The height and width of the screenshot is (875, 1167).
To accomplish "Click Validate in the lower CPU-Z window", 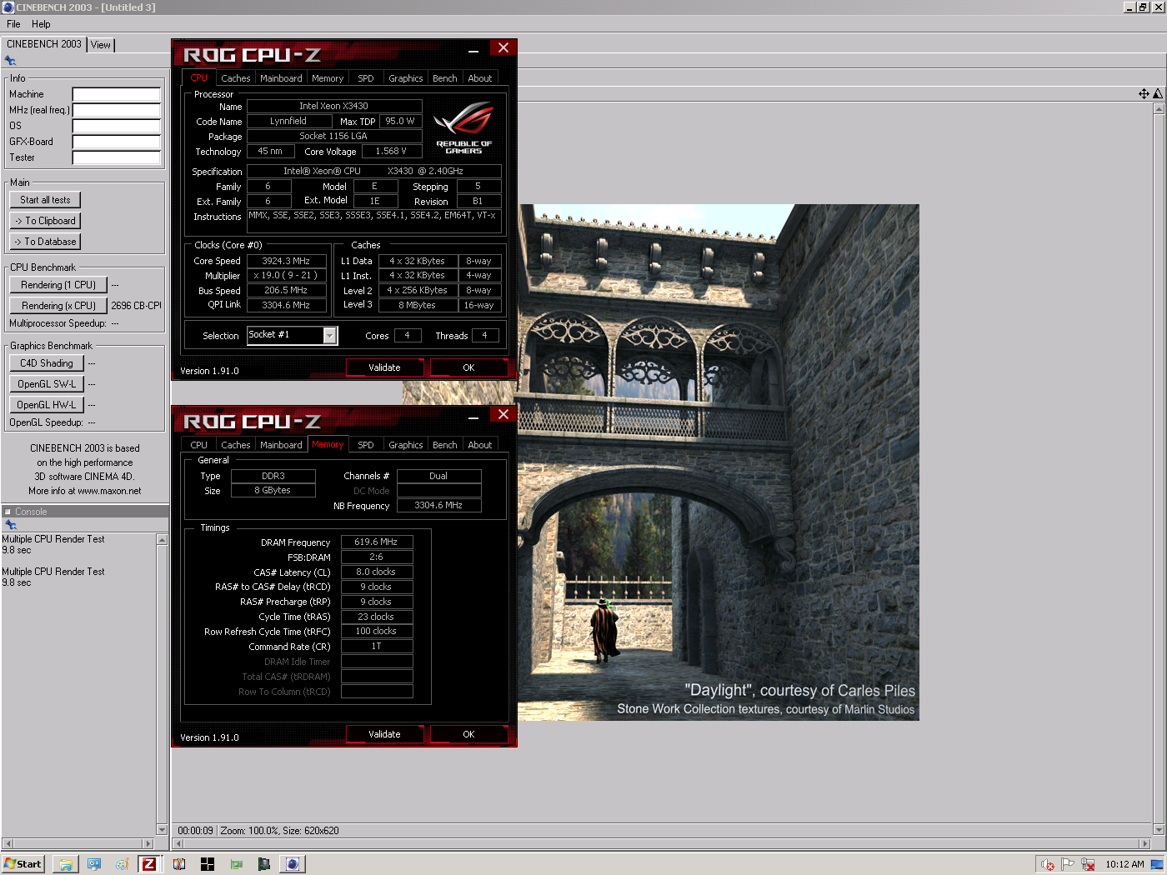I will 384,734.
